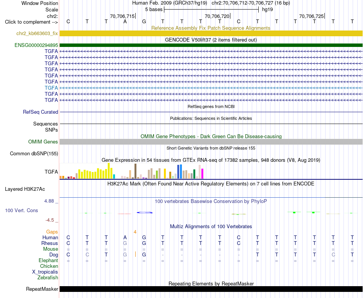Click the blue PhyloP conservation mark under G
Screen dimensions: 363x298
click(x=145, y=213)
